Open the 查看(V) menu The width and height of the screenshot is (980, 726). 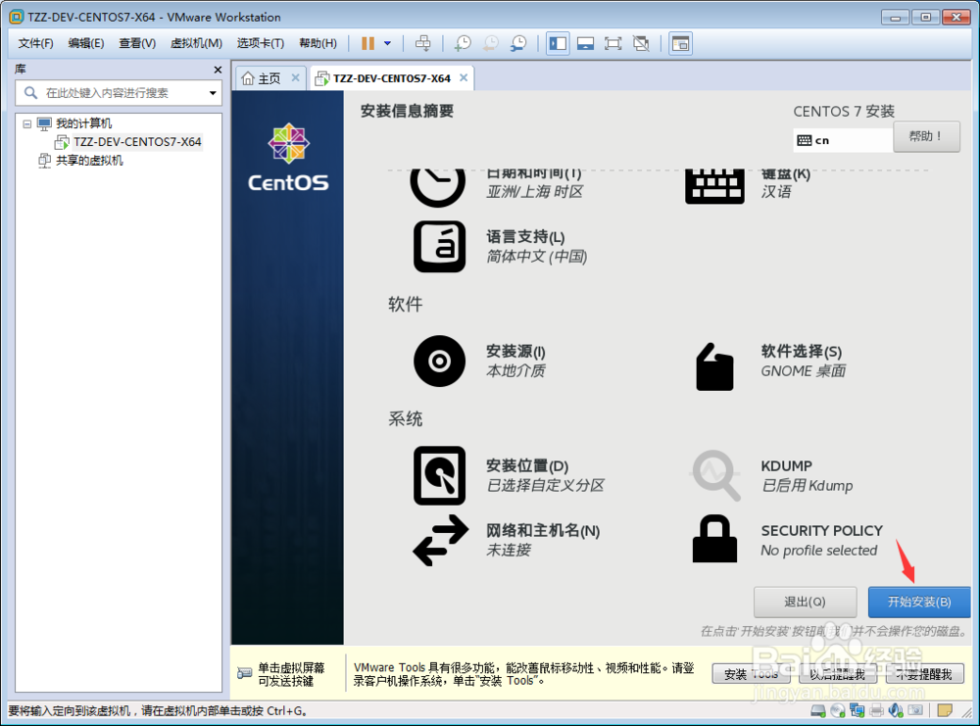137,43
